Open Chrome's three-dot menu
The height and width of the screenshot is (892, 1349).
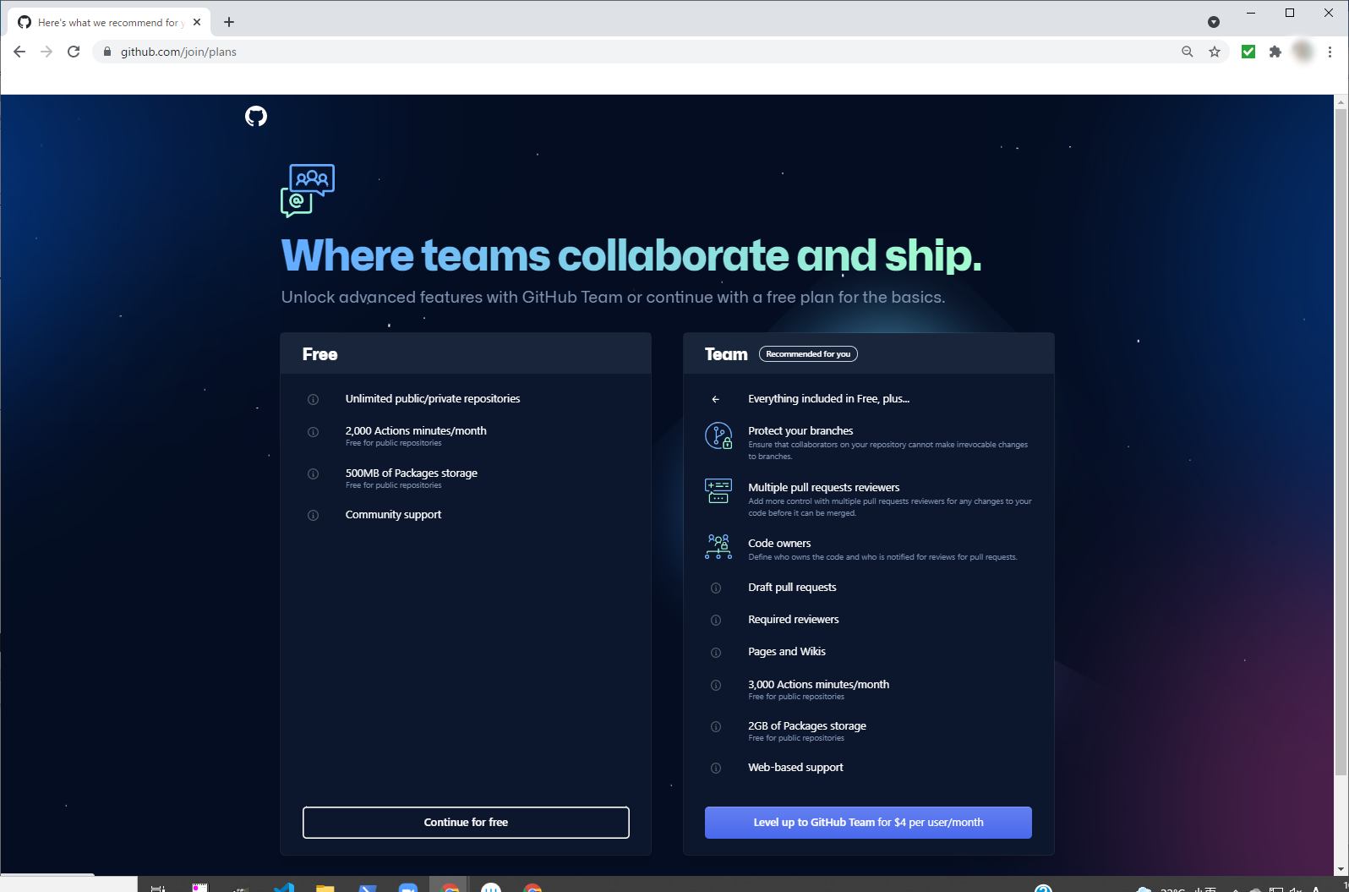click(1330, 52)
